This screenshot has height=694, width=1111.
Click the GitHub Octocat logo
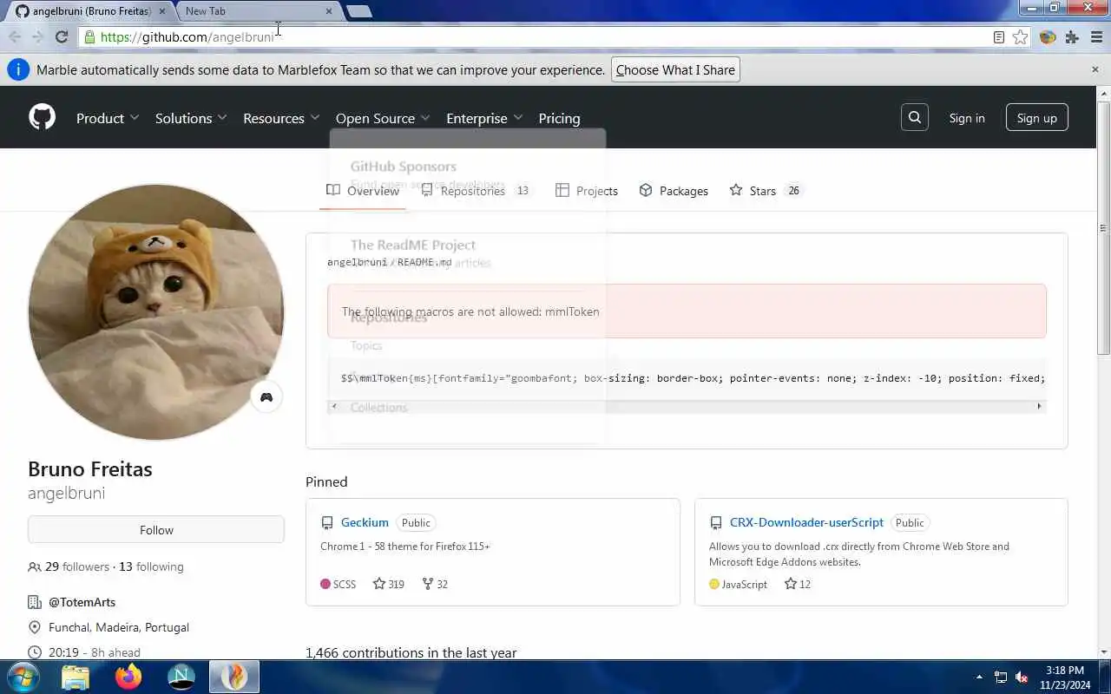(x=42, y=117)
